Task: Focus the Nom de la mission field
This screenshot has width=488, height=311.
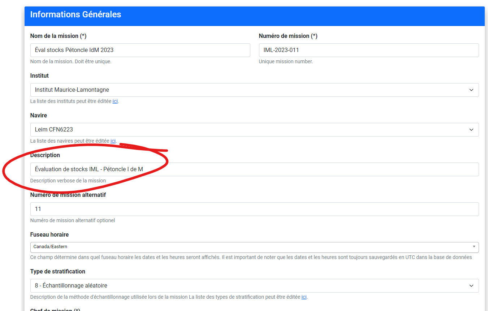Action: click(140, 50)
